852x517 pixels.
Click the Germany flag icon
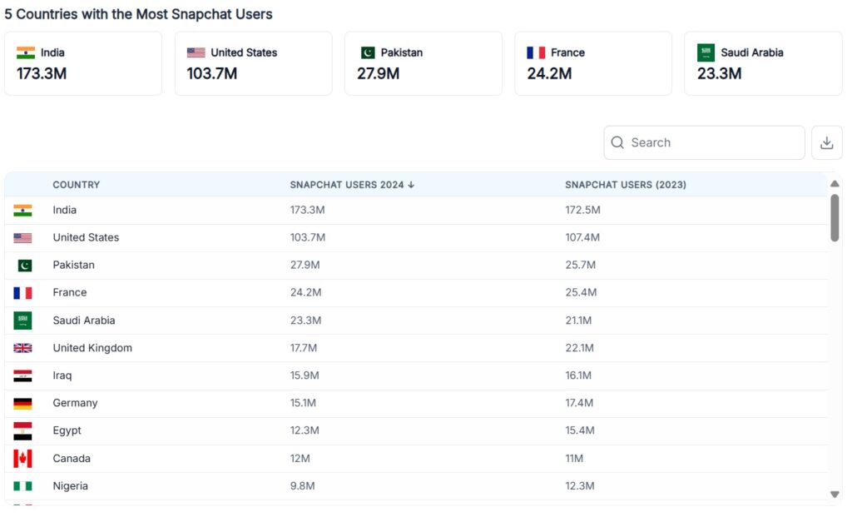[x=22, y=404]
